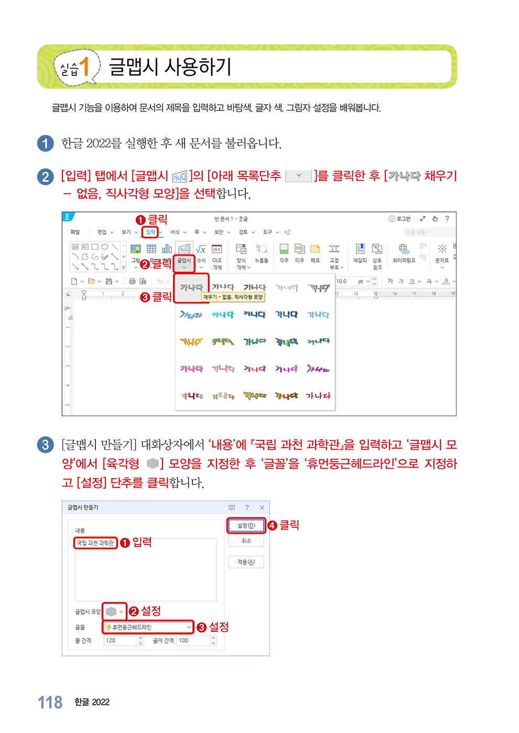Click the 글맵시 WordArt icon

(x=184, y=249)
